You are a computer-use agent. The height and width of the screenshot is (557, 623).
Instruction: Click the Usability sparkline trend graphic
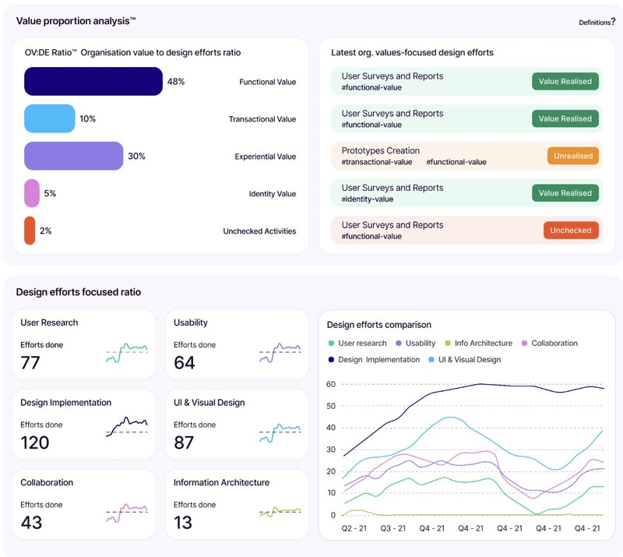pyautogui.click(x=280, y=352)
